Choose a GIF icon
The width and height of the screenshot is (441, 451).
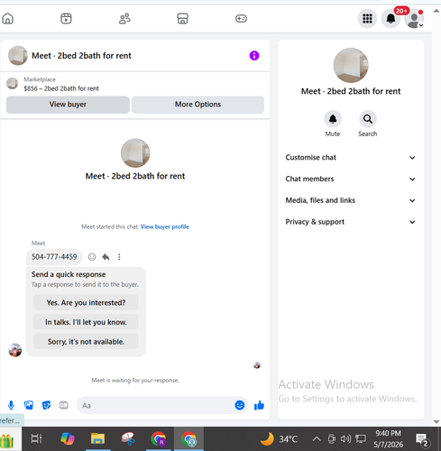click(x=64, y=405)
